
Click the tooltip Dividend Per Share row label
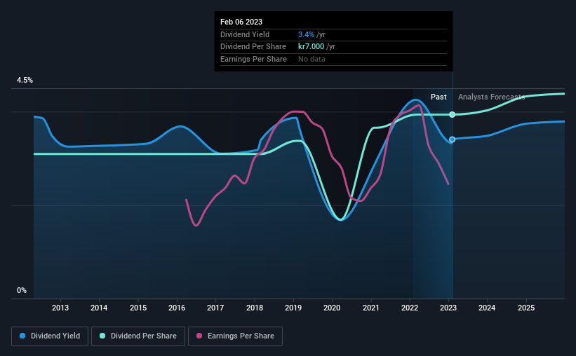click(x=253, y=47)
